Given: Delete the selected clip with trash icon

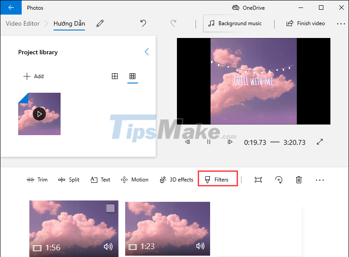Looking at the screenshot, I should click(x=299, y=179).
